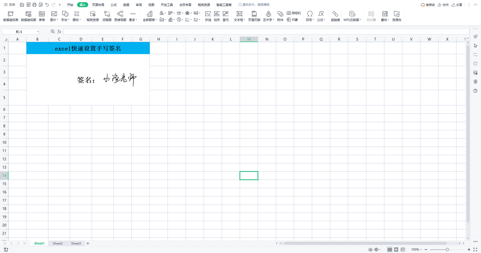
Task: Undo the last action
Action: click(x=47, y=5)
